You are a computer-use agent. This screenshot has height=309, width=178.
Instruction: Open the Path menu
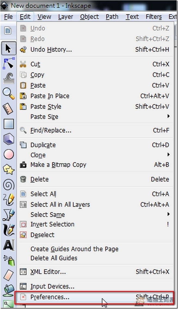click(112, 17)
